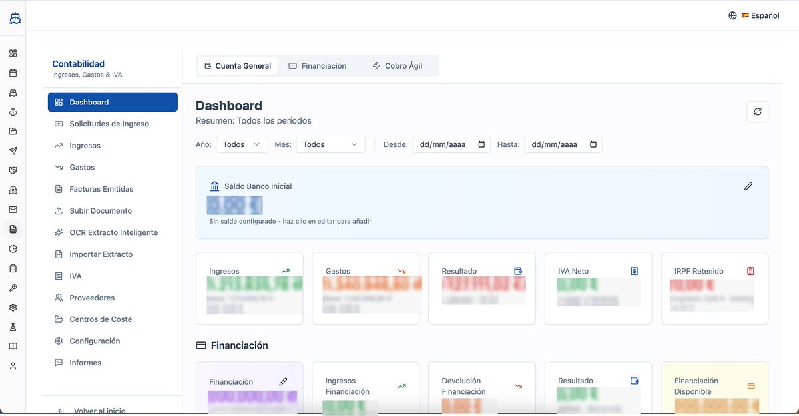Image resolution: width=799 pixels, height=416 pixels.
Task: Open Solicitudes de Ingreso
Action: coord(113,124)
